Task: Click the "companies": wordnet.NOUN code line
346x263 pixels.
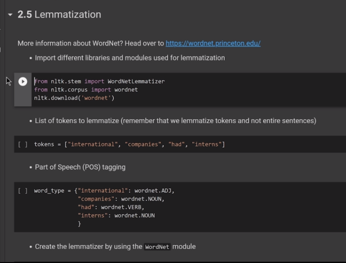Action: pyautogui.click(x=121, y=199)
